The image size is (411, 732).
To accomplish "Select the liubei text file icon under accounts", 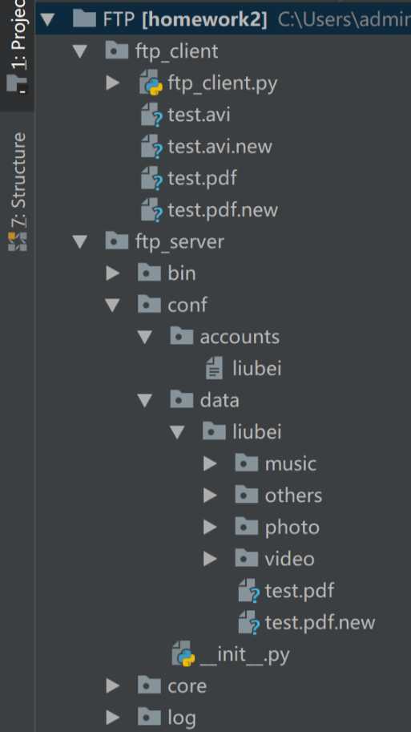I will pyautogui.click(x=215, y=368).
